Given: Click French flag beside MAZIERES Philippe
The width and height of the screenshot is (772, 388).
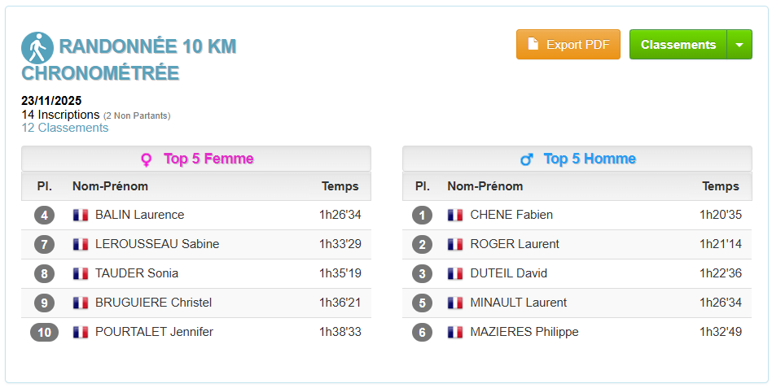Looking at the screenshot, I should pyautogui.click(x=455, y=332).
